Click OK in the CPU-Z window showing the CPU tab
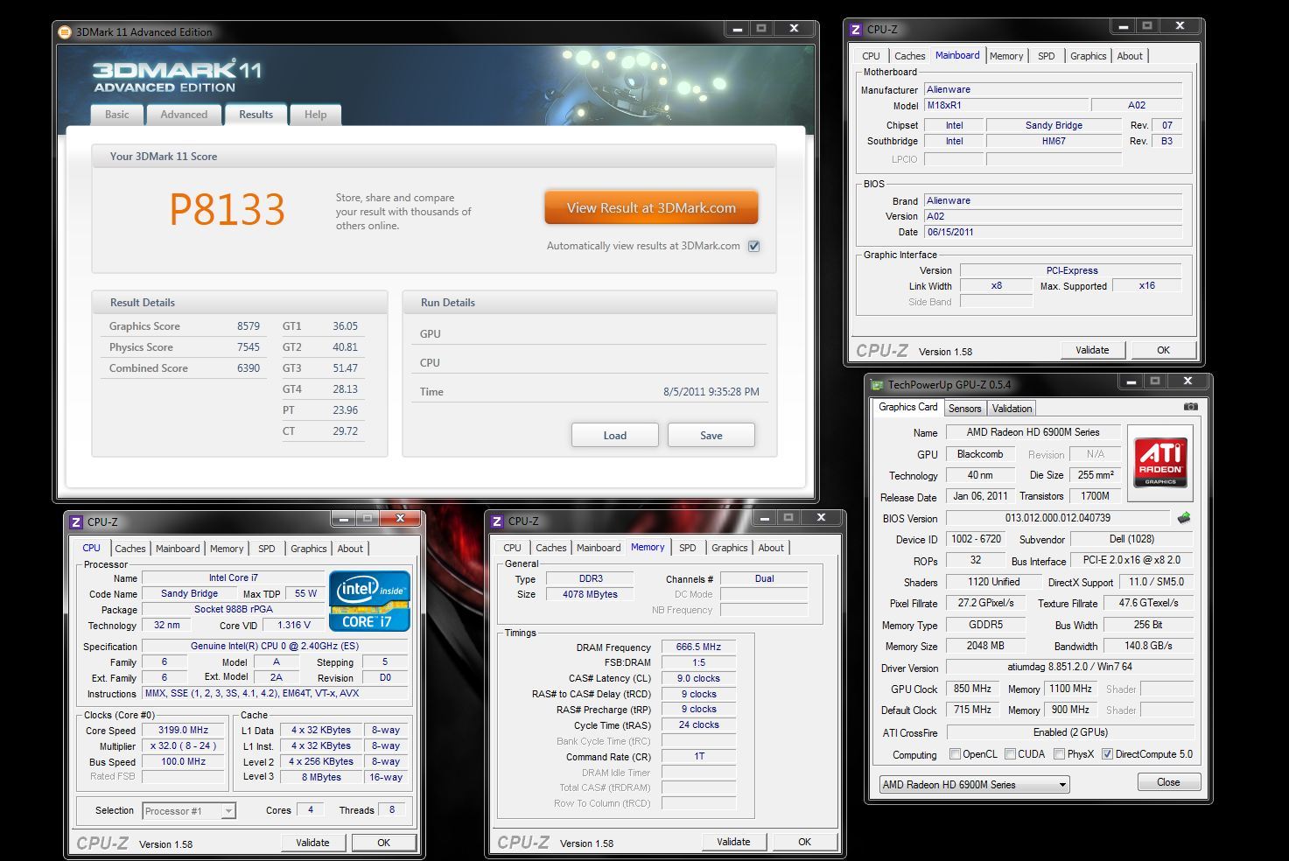The width and height of the screenshot is (1289, 861). pos(383,843)
